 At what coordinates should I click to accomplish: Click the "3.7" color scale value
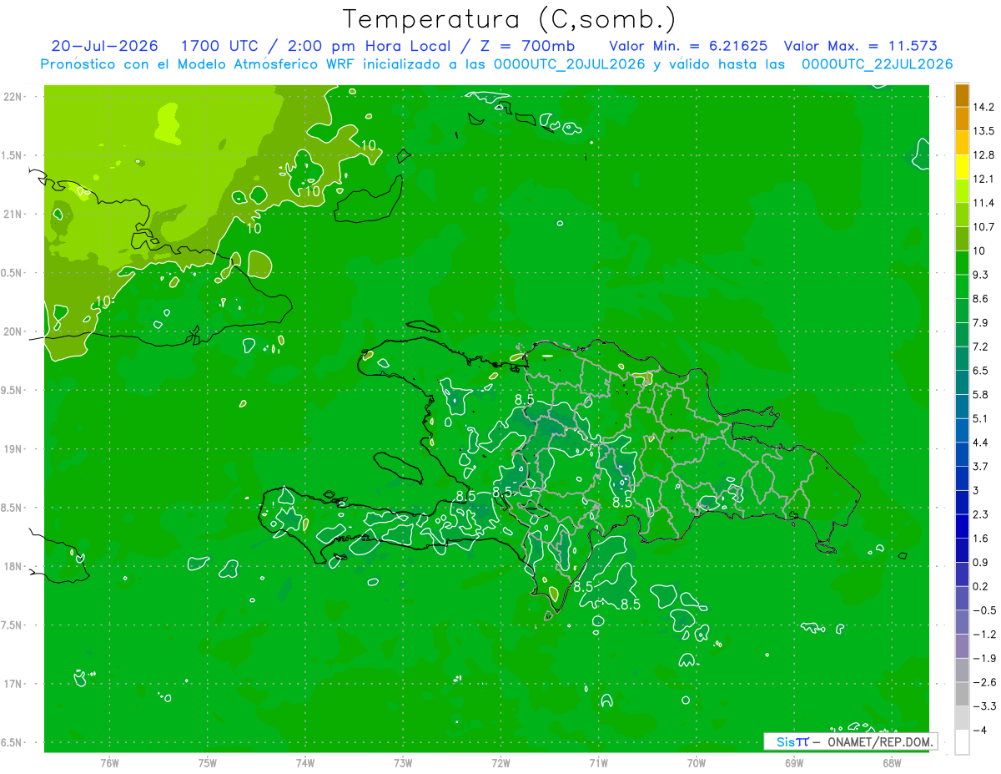coord(981,466)
